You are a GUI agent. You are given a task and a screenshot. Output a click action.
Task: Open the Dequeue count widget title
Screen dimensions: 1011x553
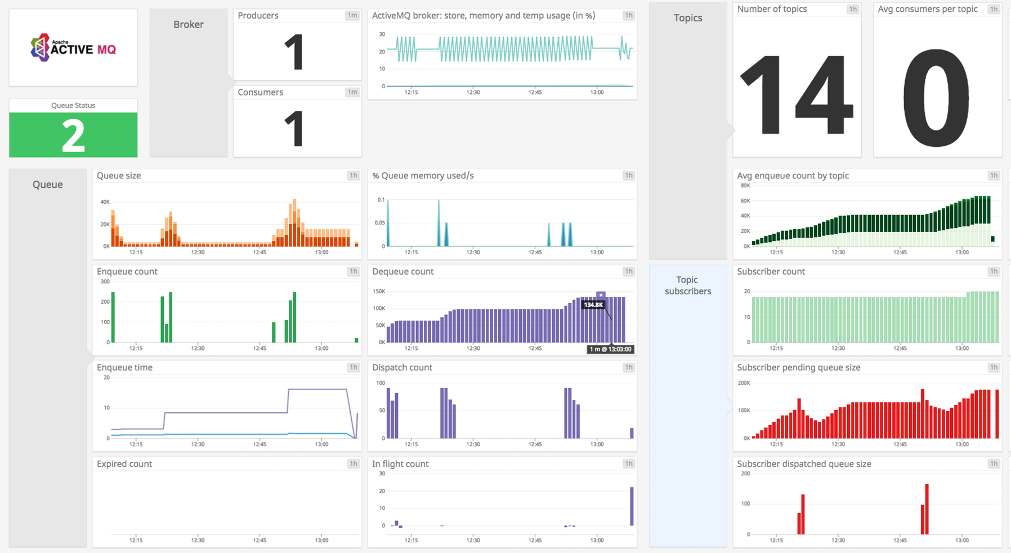click(403, 271)
